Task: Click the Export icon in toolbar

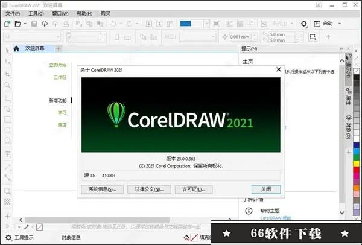Action: pyautogui.click(x=159, y=24)
